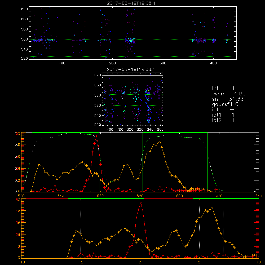The height and width of the screenshot is (265, 265).
Task: Click the x-axis label 100 of the top image
Action: tap(62, 63)
